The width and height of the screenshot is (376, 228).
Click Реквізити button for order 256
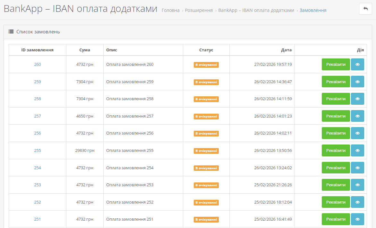[336, 133]
